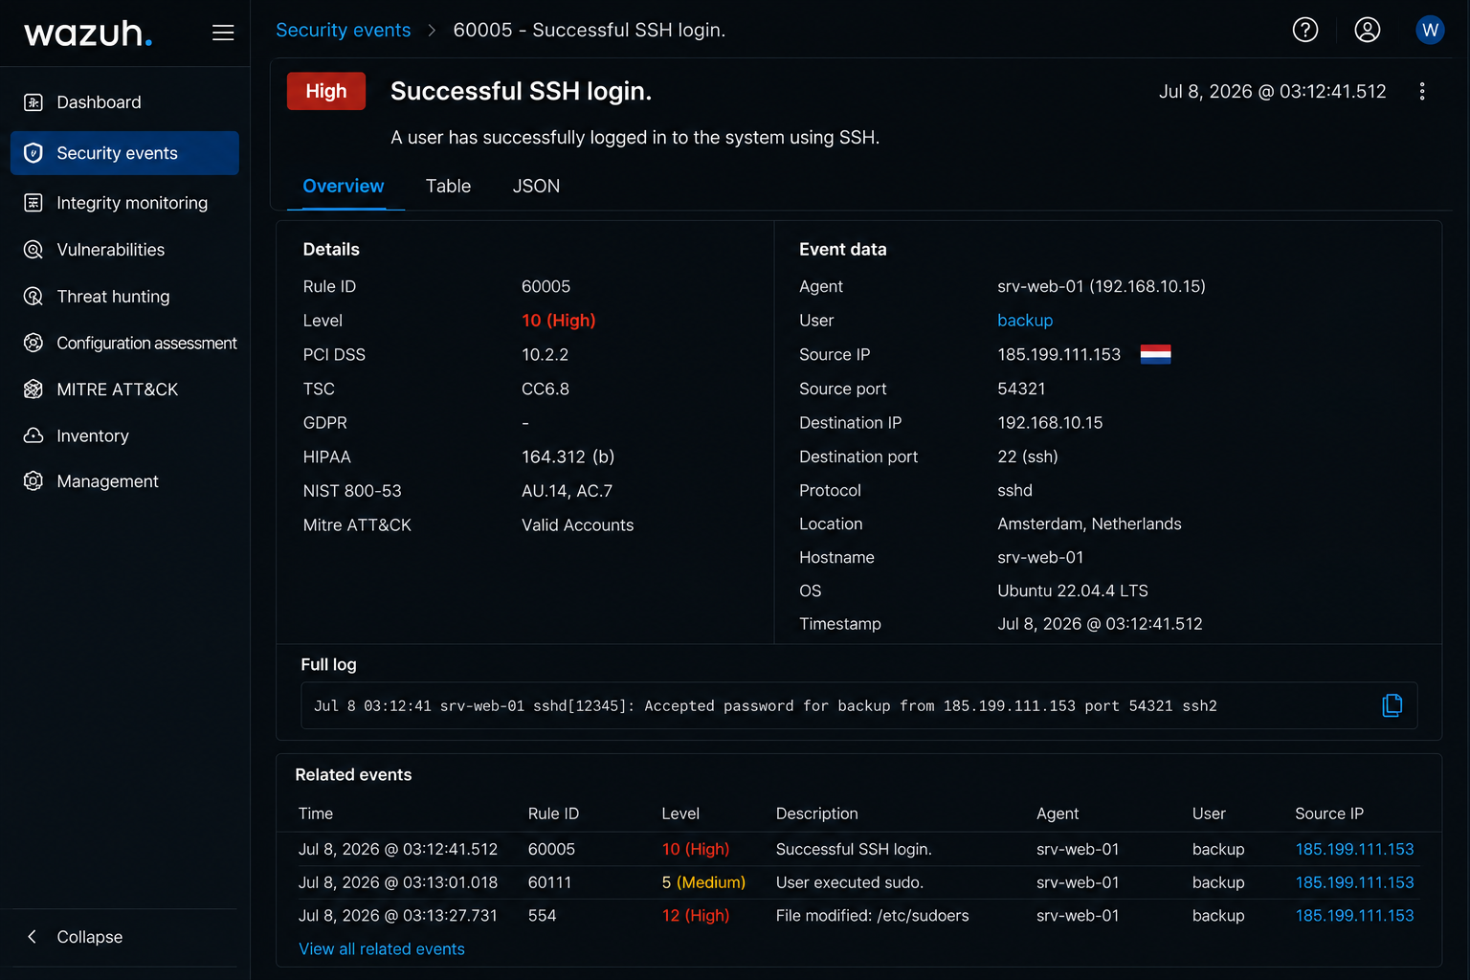1470x980 pixels.
Task: Click Destination port value 22 (ssh)
Action: pyautogui.click(x=1028, y=457)
